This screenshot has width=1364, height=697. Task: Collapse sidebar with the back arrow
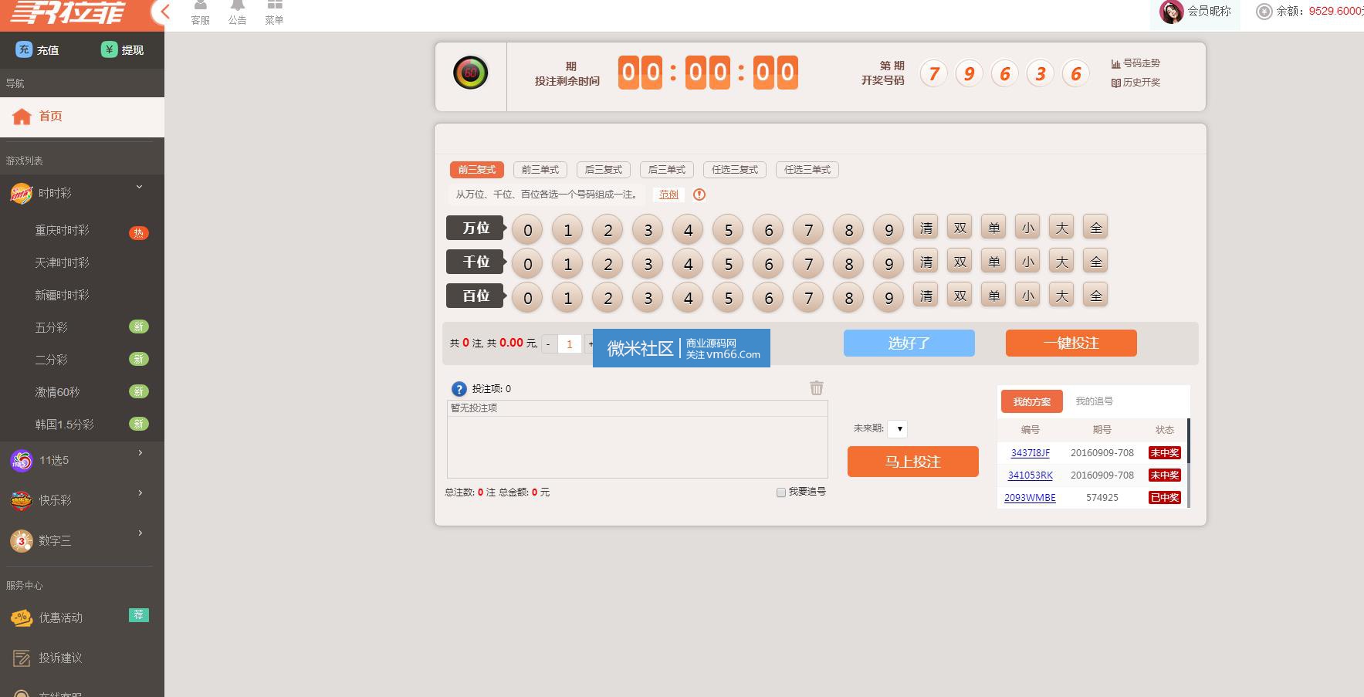[x=164, y=12]
